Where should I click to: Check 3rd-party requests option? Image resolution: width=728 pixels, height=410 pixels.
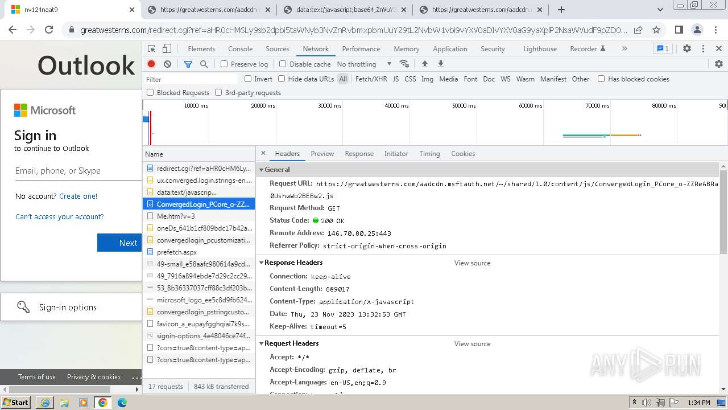pyautogui.click(x=218, y=92)
